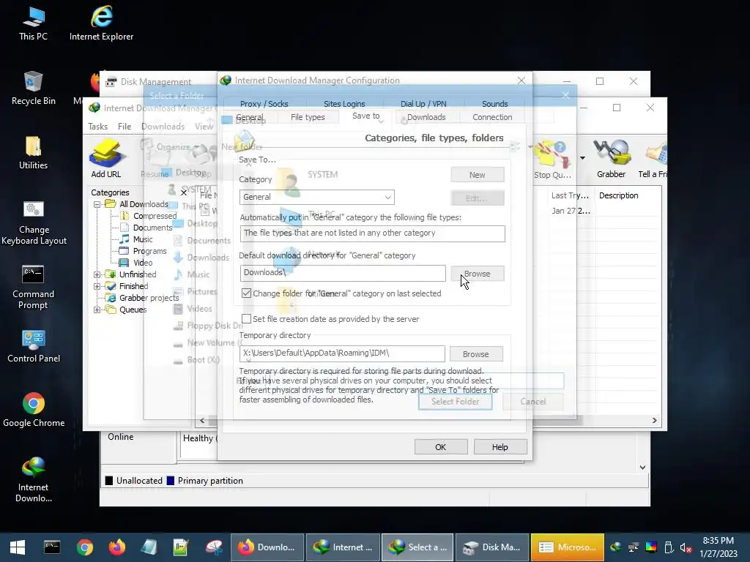The width and height of the screenshot is (750, 562).
Task: Click scroll right arrow in IDM list
Action: pyautogui.click(x=654, y=421)
